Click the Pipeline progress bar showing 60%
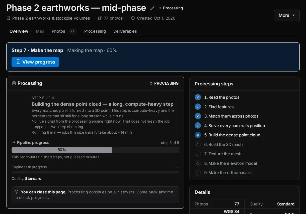306x214 pixels. [x=95, y=150]
